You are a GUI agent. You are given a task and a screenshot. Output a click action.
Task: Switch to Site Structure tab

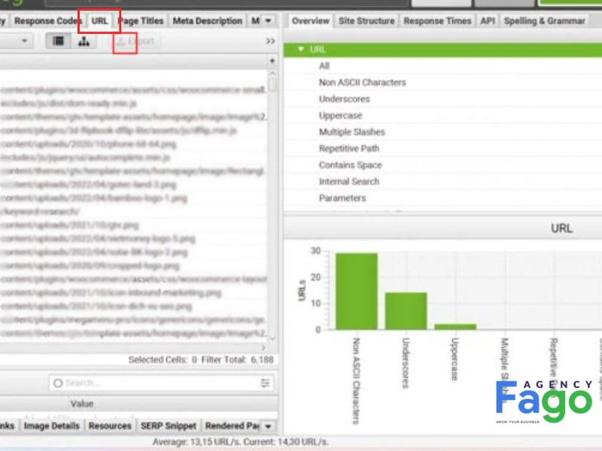coord(366,21)
